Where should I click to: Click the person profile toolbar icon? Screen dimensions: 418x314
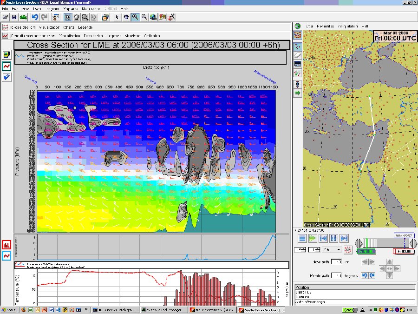click(56, 17)
